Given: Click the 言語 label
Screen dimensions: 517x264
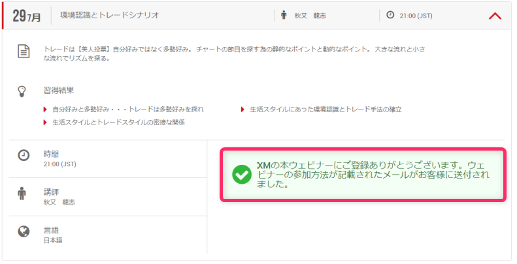Looking at the screenshot, I should coord(51,230).
